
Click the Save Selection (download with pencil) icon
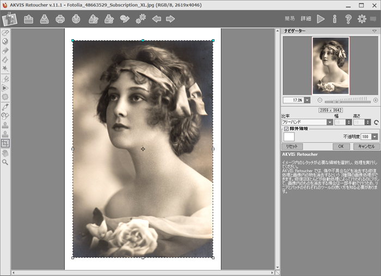tap(109, 19)
